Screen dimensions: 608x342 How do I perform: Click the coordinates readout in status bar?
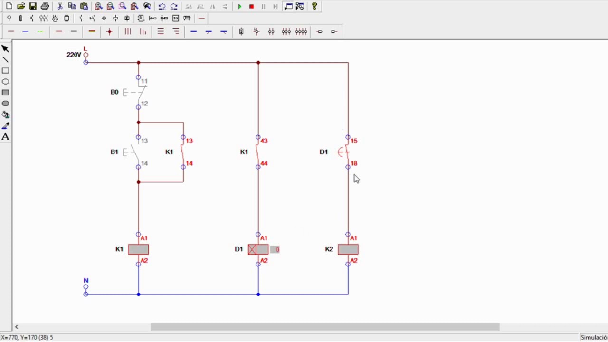[27, 337]
